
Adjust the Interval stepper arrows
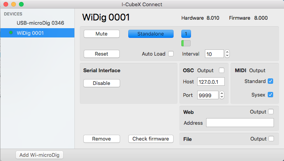coord(227,54)
